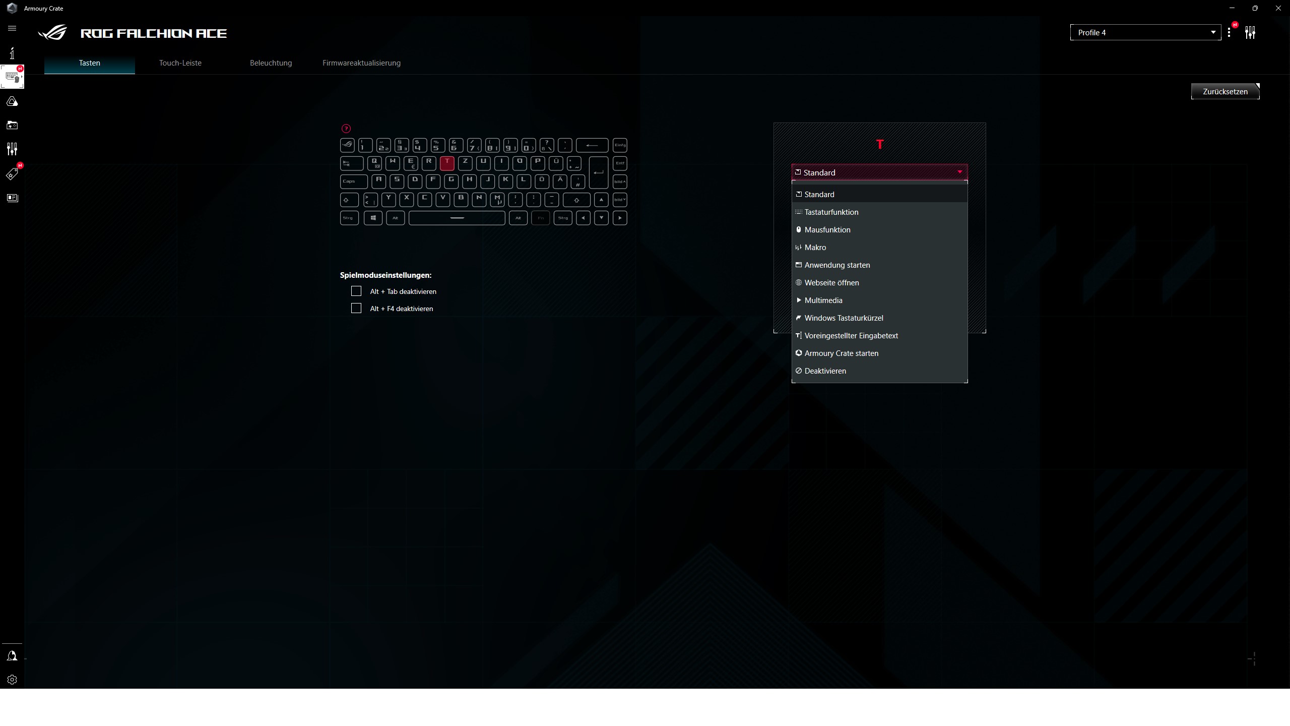
Task: Open equalizer sliders icon at top right
Action: [x=1250, y=33]
